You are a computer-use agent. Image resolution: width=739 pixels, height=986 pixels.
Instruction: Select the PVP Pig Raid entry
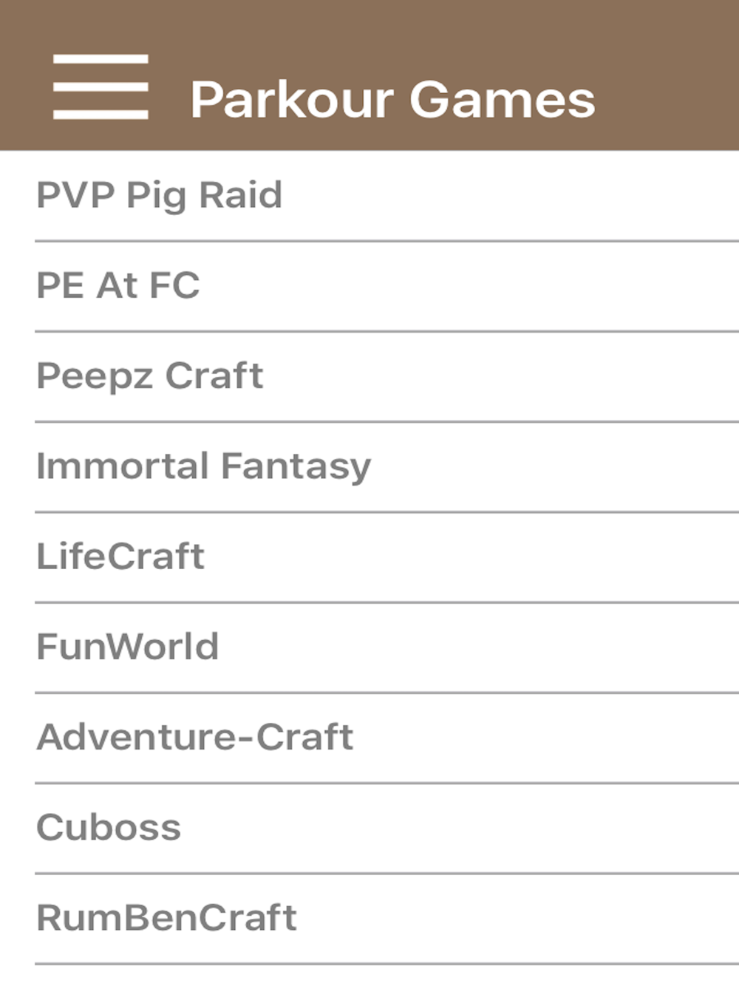pyautogui.click(x=369, y=196)
